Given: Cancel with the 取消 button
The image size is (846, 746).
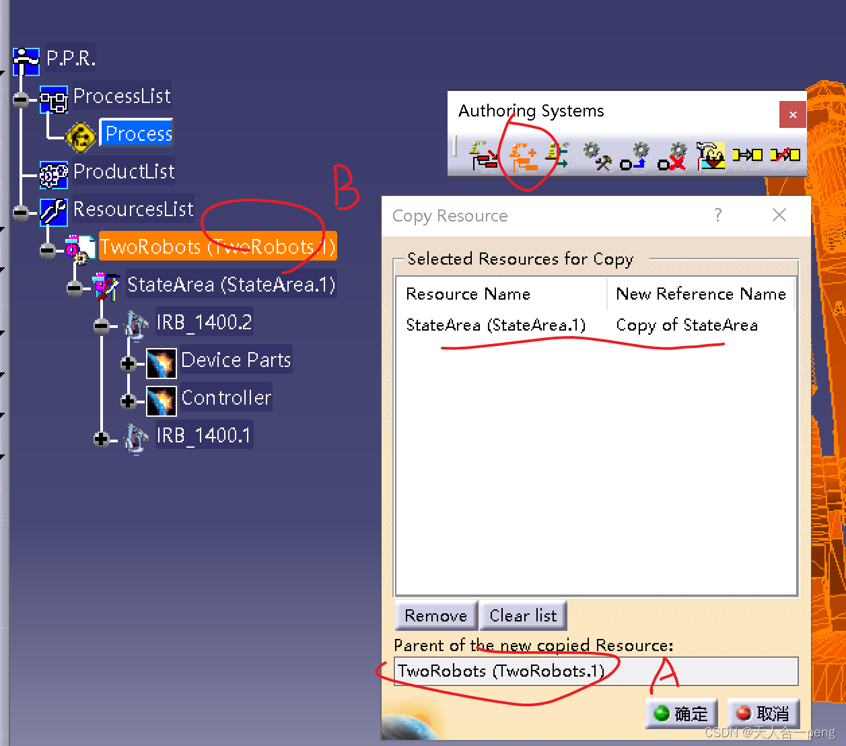Looking at the screenshot, I should coord(763,714).
